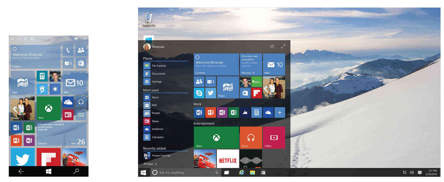Image resolution: width=444 pixels, height=182 pixels.
Task: Click the Task View button on taskbar
Action: tap(226, 173)
